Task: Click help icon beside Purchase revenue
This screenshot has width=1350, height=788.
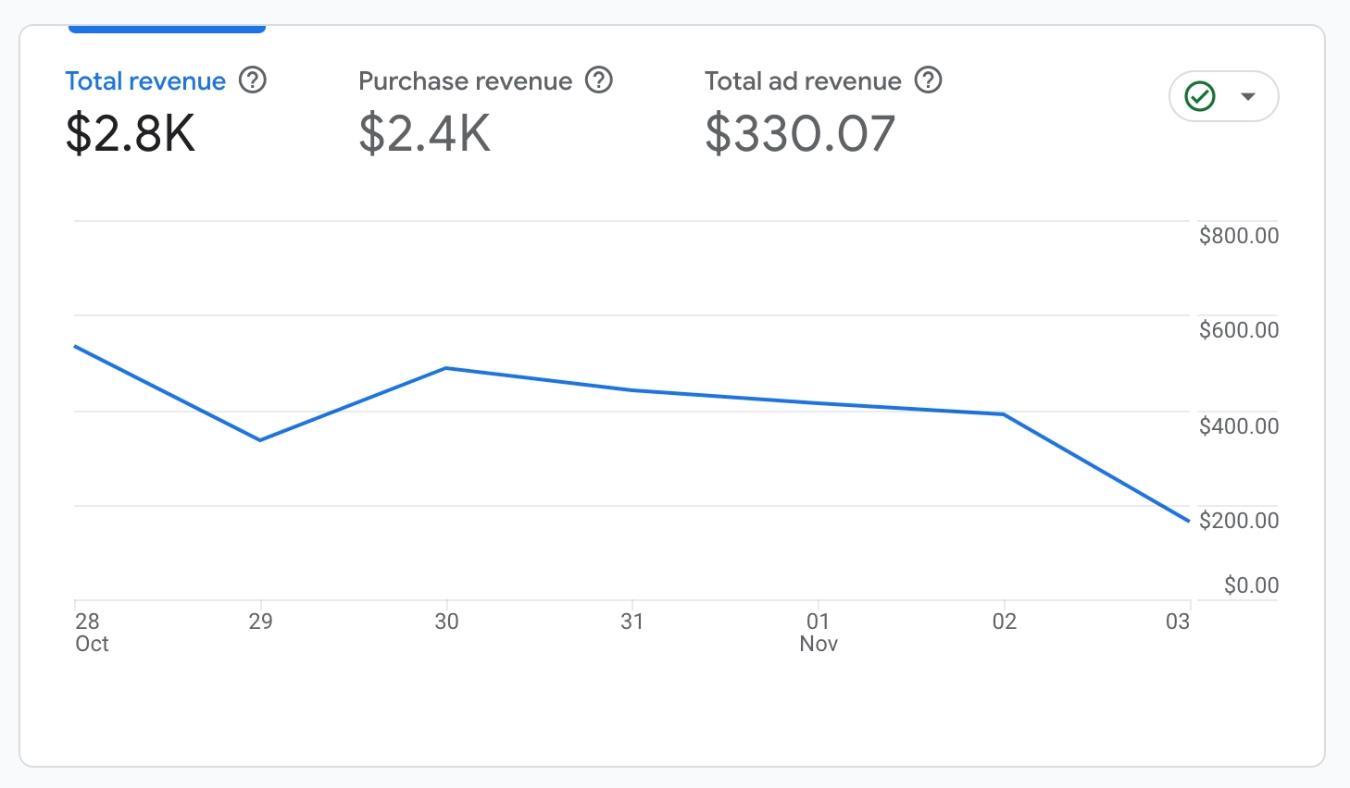Action: 599,80
